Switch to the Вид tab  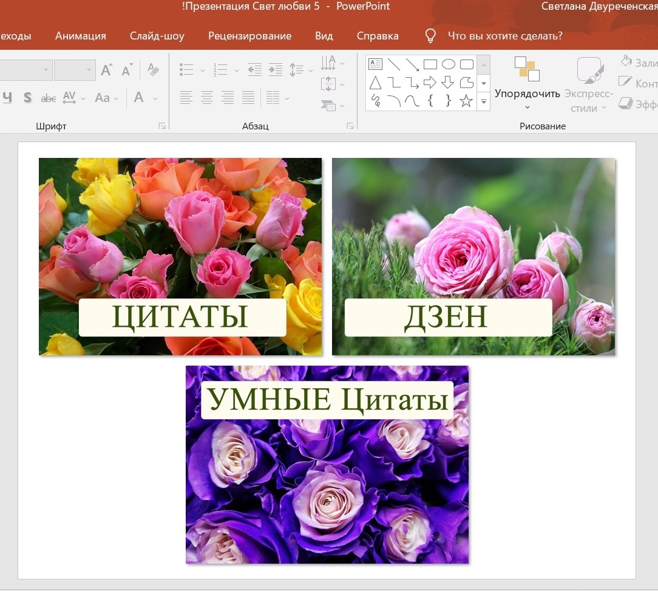(x=324, y=36)
